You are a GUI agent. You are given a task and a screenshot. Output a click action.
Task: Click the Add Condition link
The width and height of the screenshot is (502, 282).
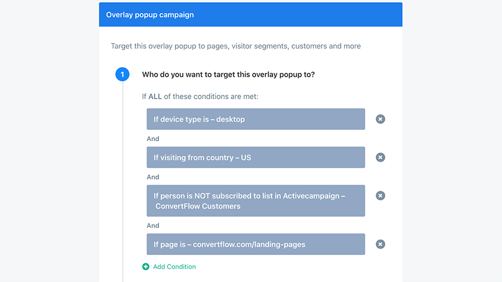[x=174, y=267]
